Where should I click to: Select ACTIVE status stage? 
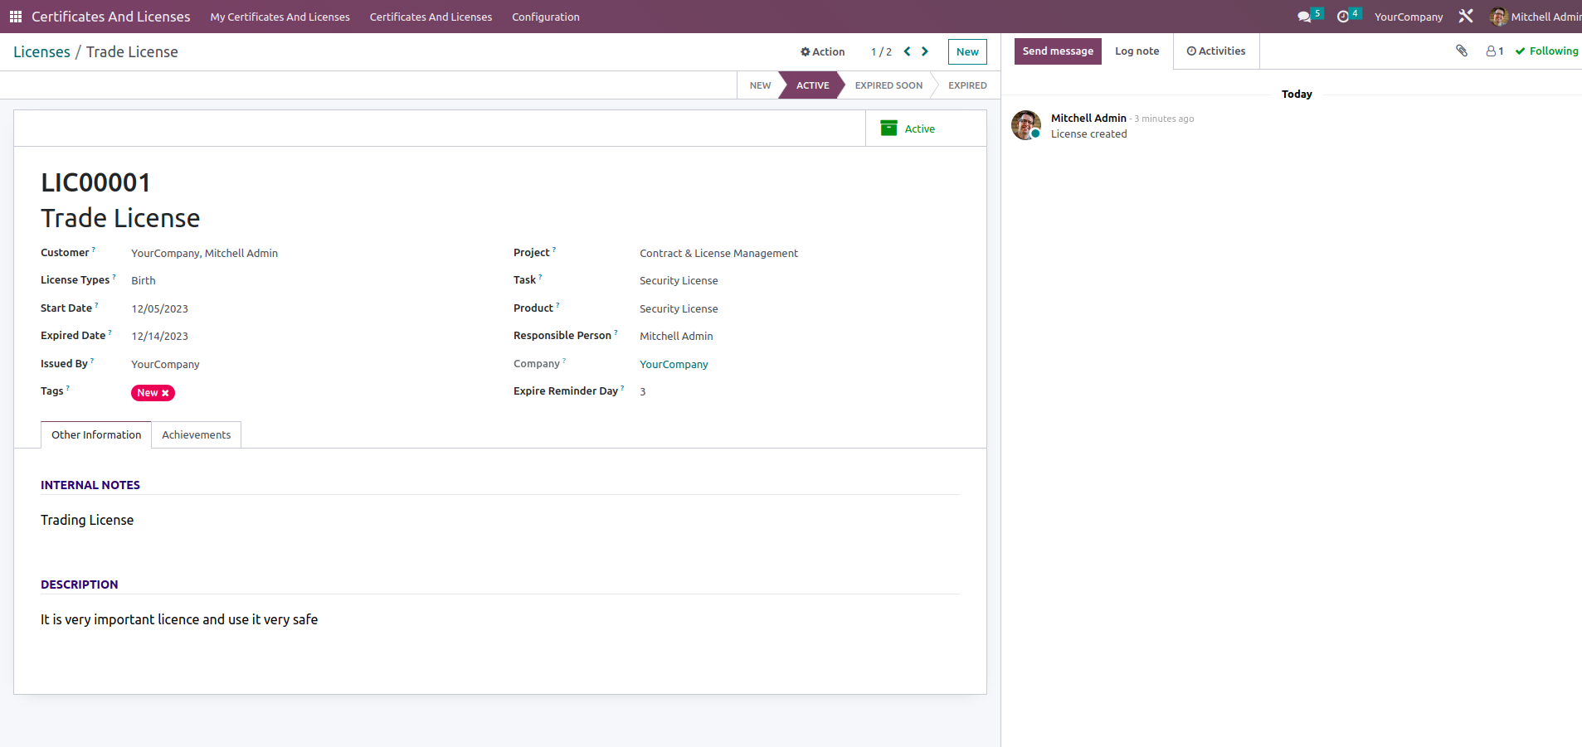812,85
